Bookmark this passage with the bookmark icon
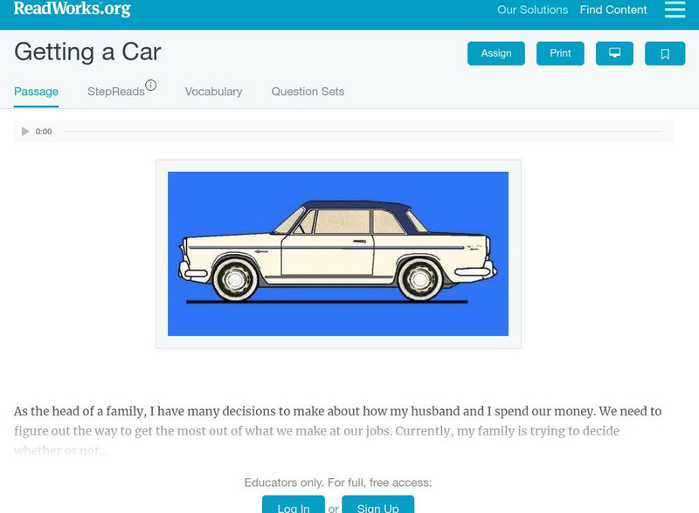 pyautogui.click(x=665, y=53)
